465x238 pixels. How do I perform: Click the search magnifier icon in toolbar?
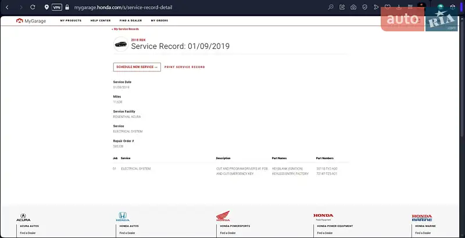(x=331, y=8)
